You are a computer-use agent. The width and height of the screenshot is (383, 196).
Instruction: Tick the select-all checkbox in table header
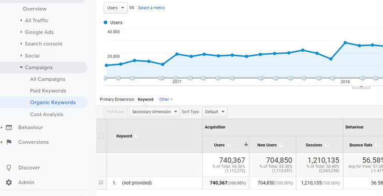coord(101,136)
